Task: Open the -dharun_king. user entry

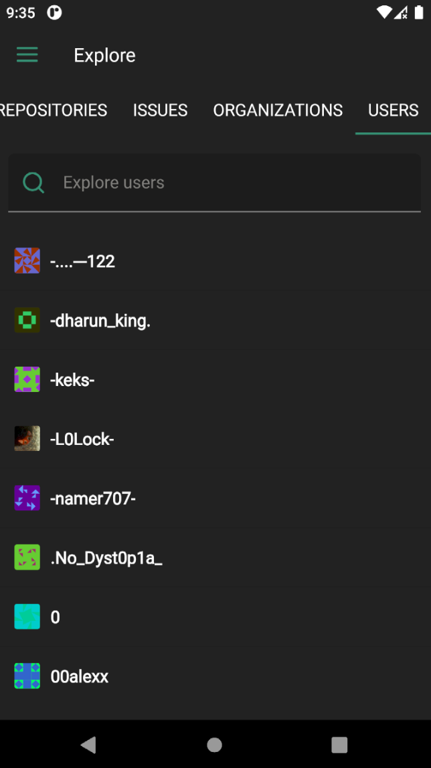Action: tap(100, 321)
